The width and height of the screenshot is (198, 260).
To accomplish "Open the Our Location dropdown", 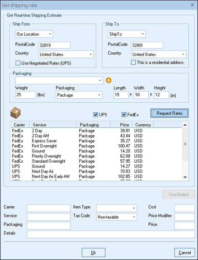I will [x=34, y=34].
